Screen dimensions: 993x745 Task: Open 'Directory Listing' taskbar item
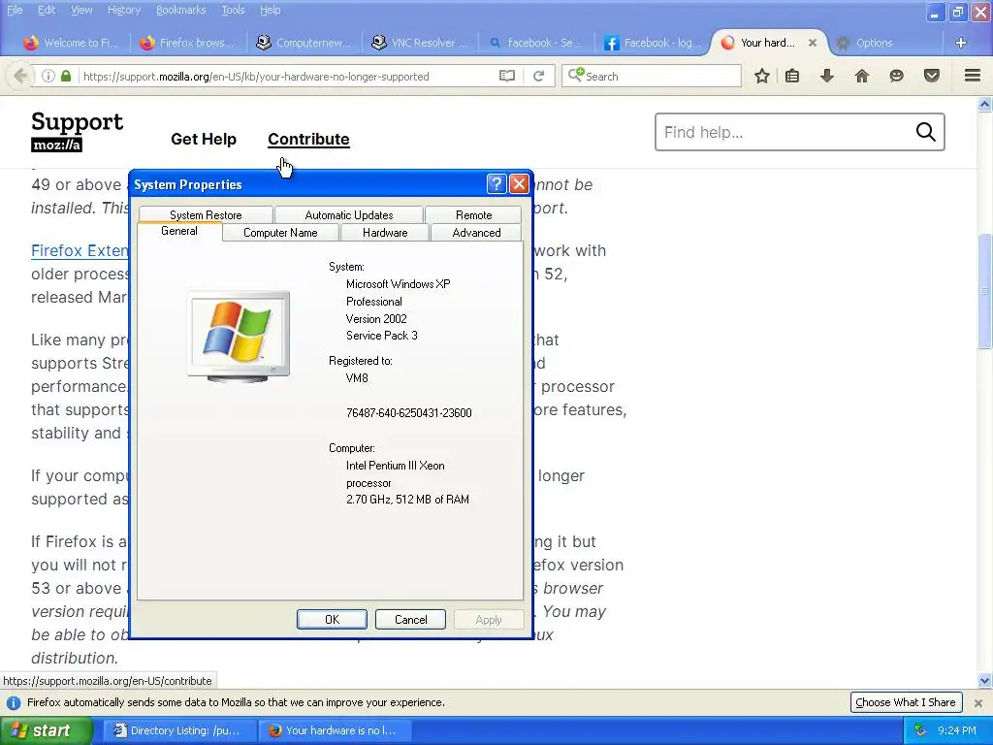tap(179, 730)
